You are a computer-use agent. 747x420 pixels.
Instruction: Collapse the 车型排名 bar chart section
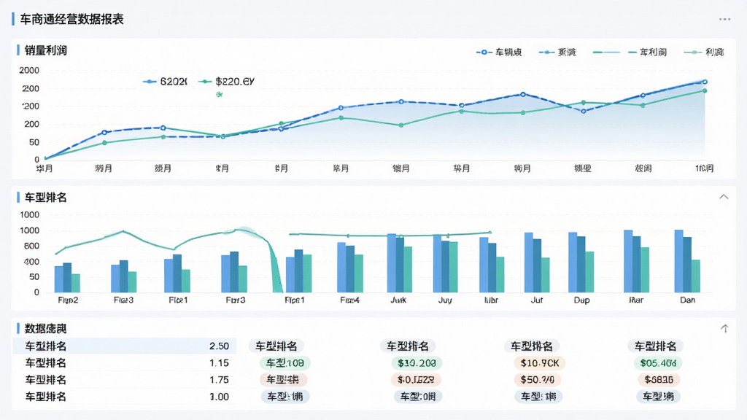[x=724, y=197]
